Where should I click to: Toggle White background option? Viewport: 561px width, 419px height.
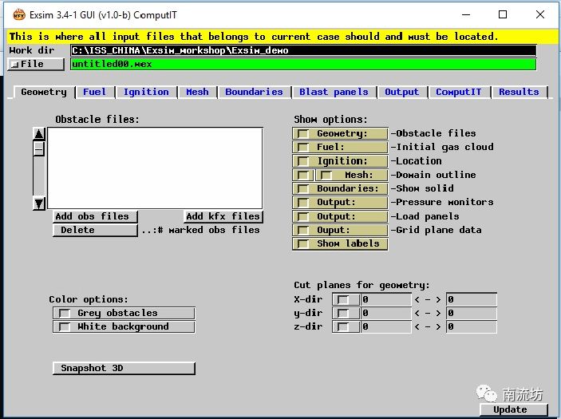pyautogui.click(x=63, y=327)
